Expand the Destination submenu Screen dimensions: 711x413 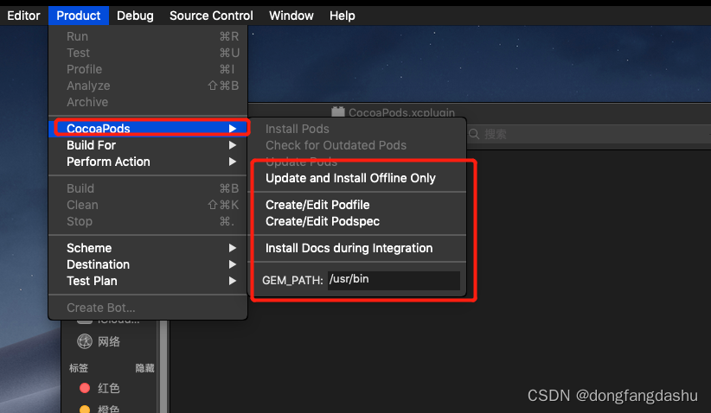pos(148,264)
